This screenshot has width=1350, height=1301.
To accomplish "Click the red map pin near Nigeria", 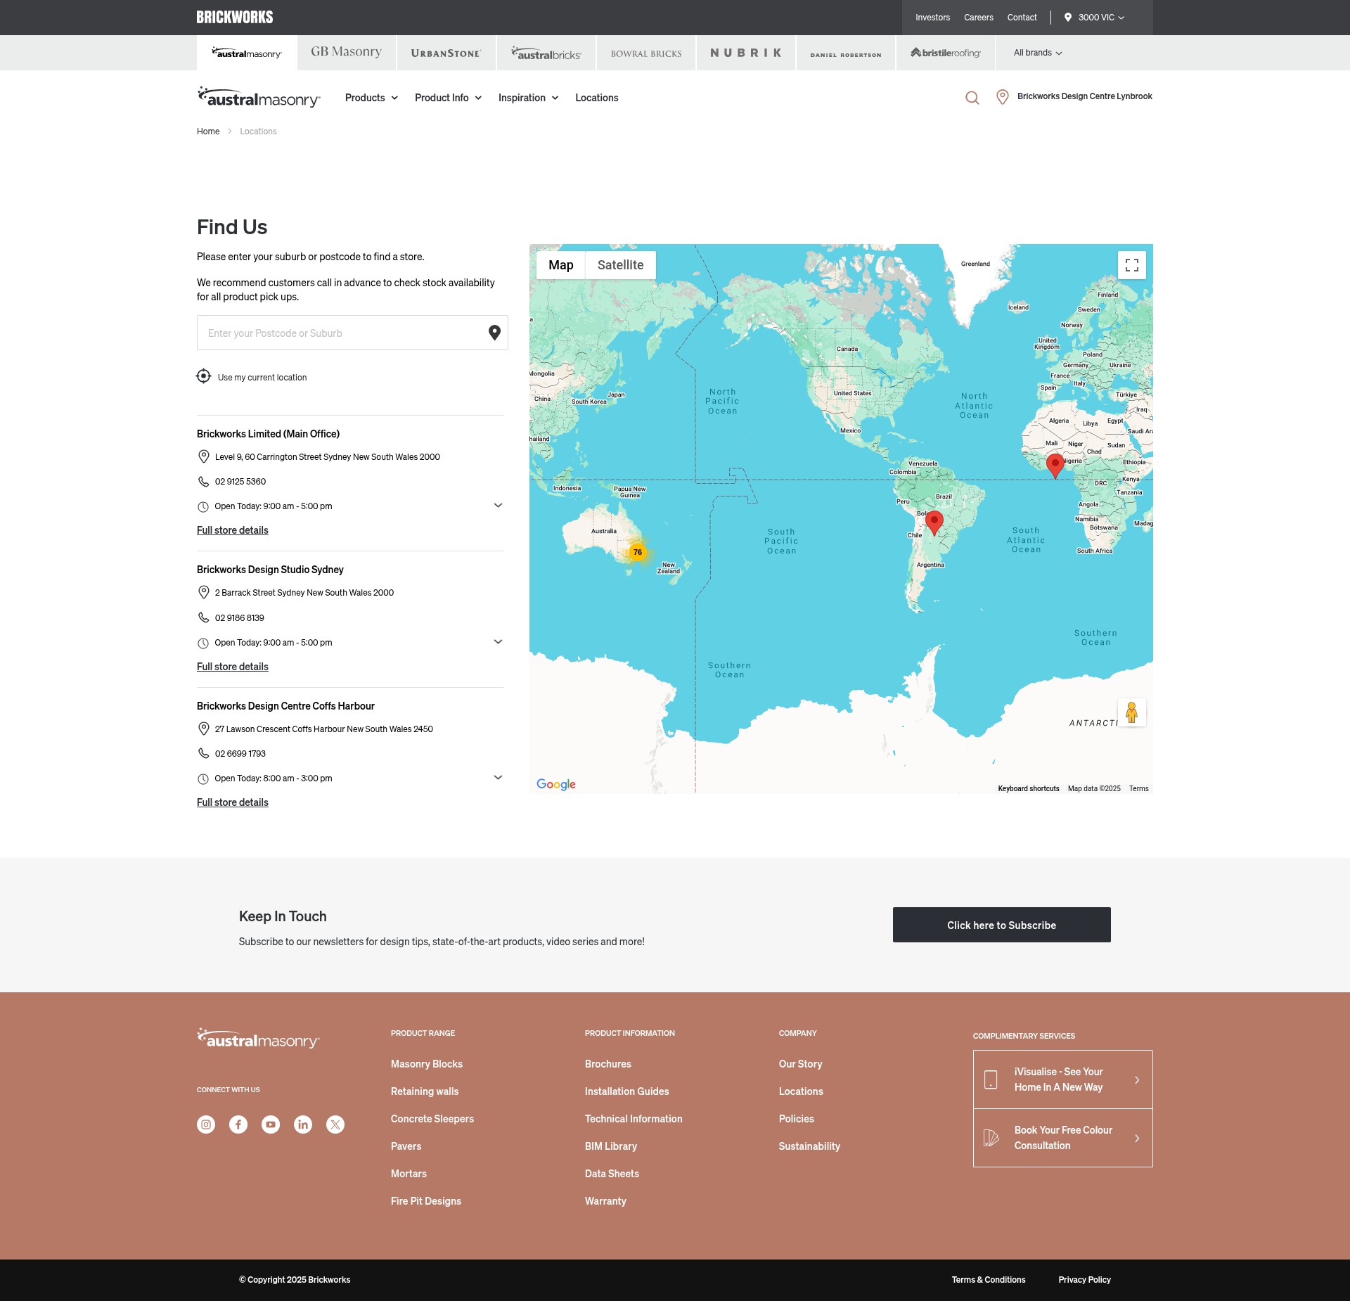I will 1055,466.
